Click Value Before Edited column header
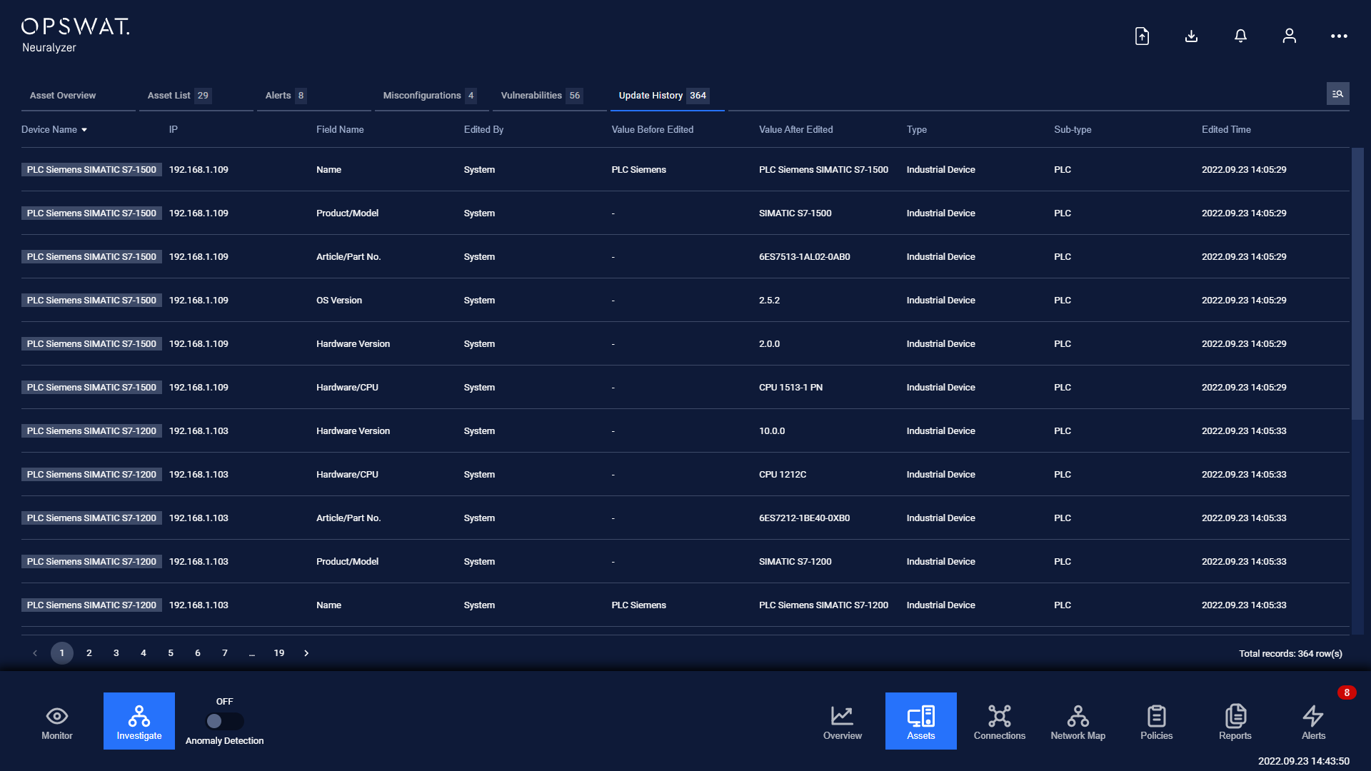The height and width of the screenshot is (771, 1371). 652,130
